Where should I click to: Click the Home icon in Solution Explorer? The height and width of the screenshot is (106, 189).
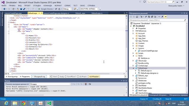[137, 17]
